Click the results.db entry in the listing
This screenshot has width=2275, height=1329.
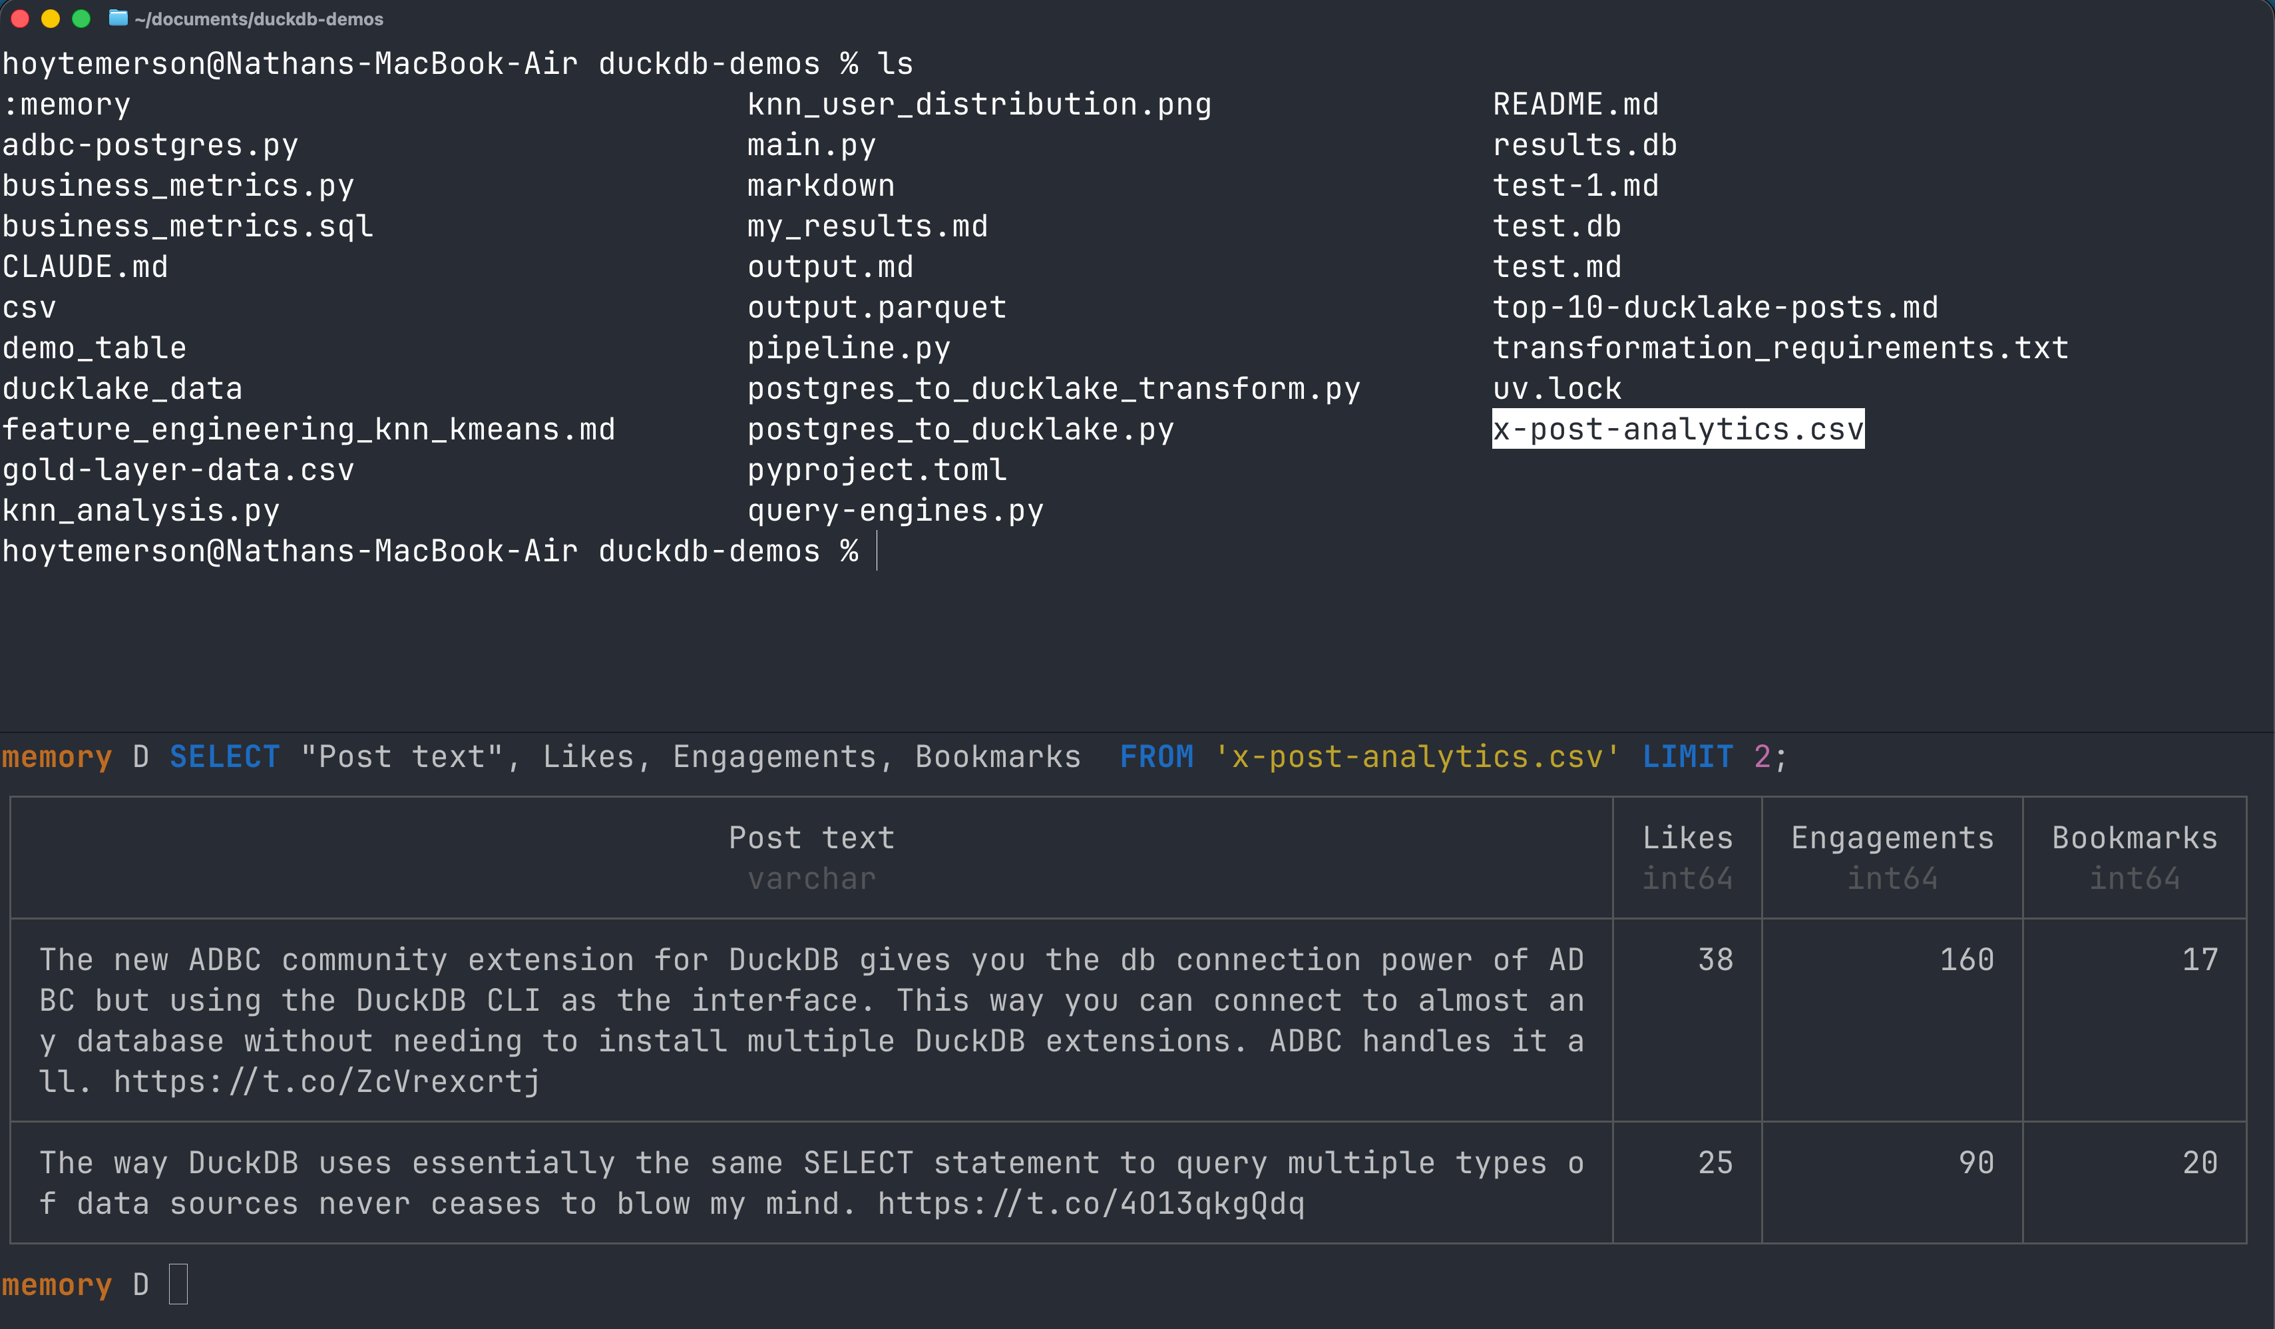click(1584, 144)
